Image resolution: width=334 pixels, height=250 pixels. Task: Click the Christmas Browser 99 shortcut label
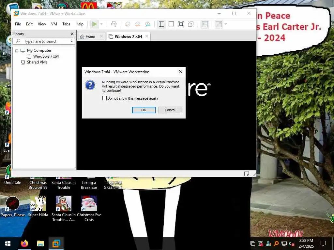tap(38, 185)
